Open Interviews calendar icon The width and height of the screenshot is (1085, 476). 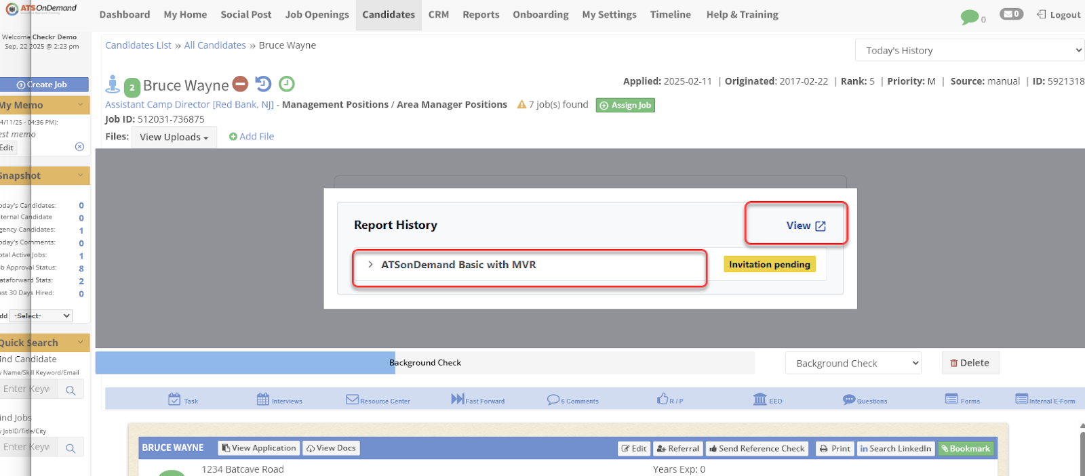pos(263,399)
